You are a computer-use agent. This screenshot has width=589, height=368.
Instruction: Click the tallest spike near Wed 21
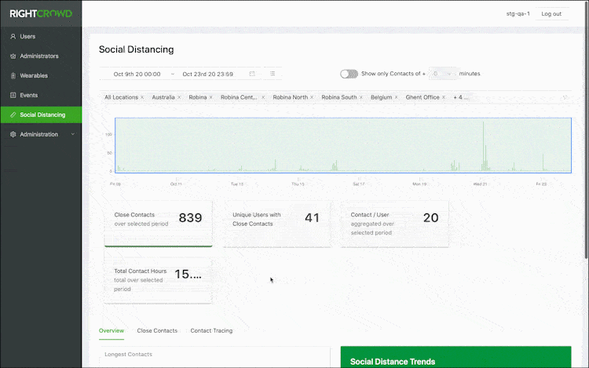483,145
